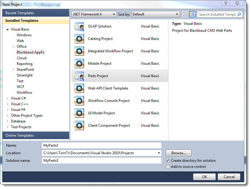Expand the Database node
251x189 pixels.
[8, 121]
